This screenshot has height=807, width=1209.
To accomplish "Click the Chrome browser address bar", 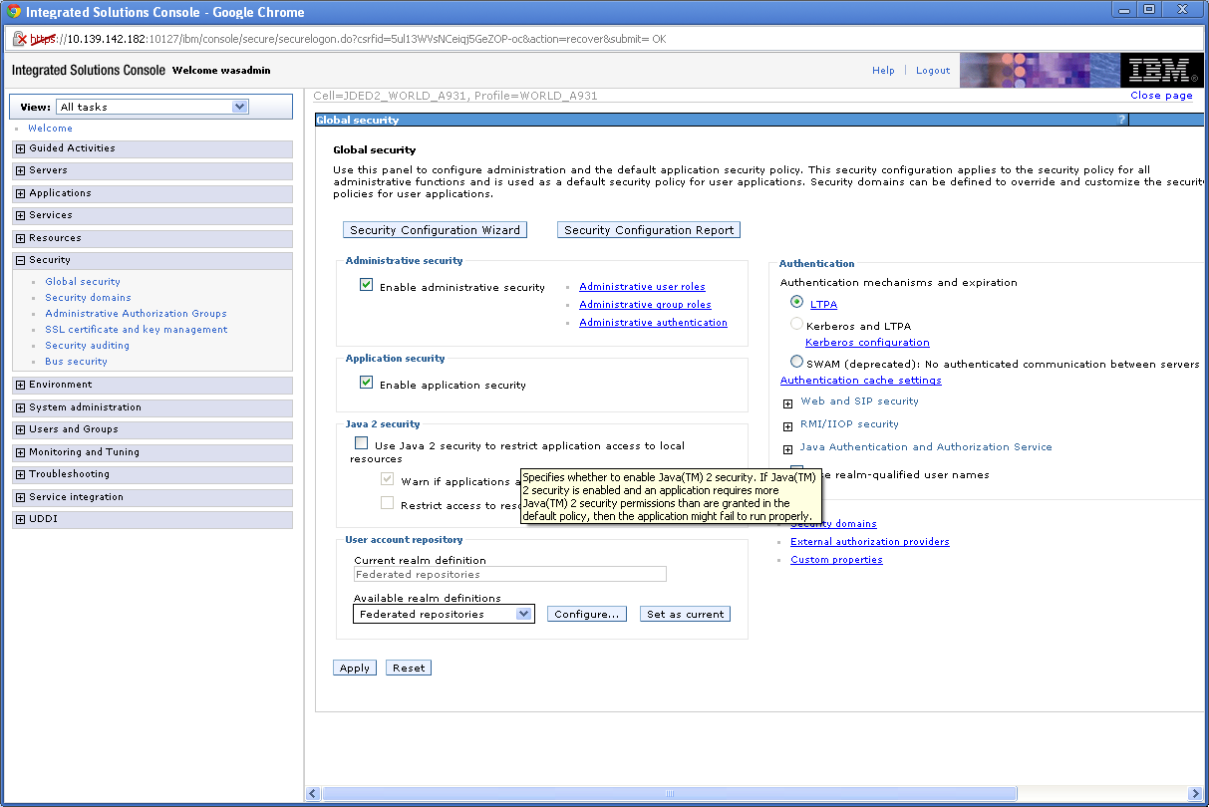I will (604, 39).
